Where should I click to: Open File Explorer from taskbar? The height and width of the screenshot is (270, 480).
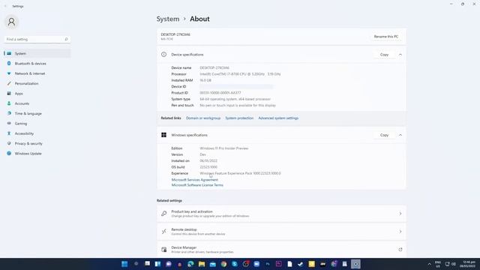point(202,264)
